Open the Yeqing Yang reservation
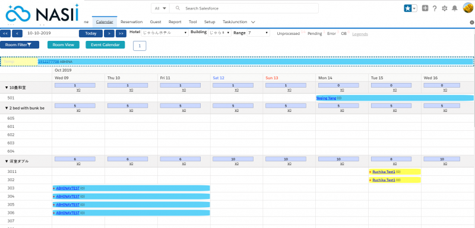 (326, 98)
